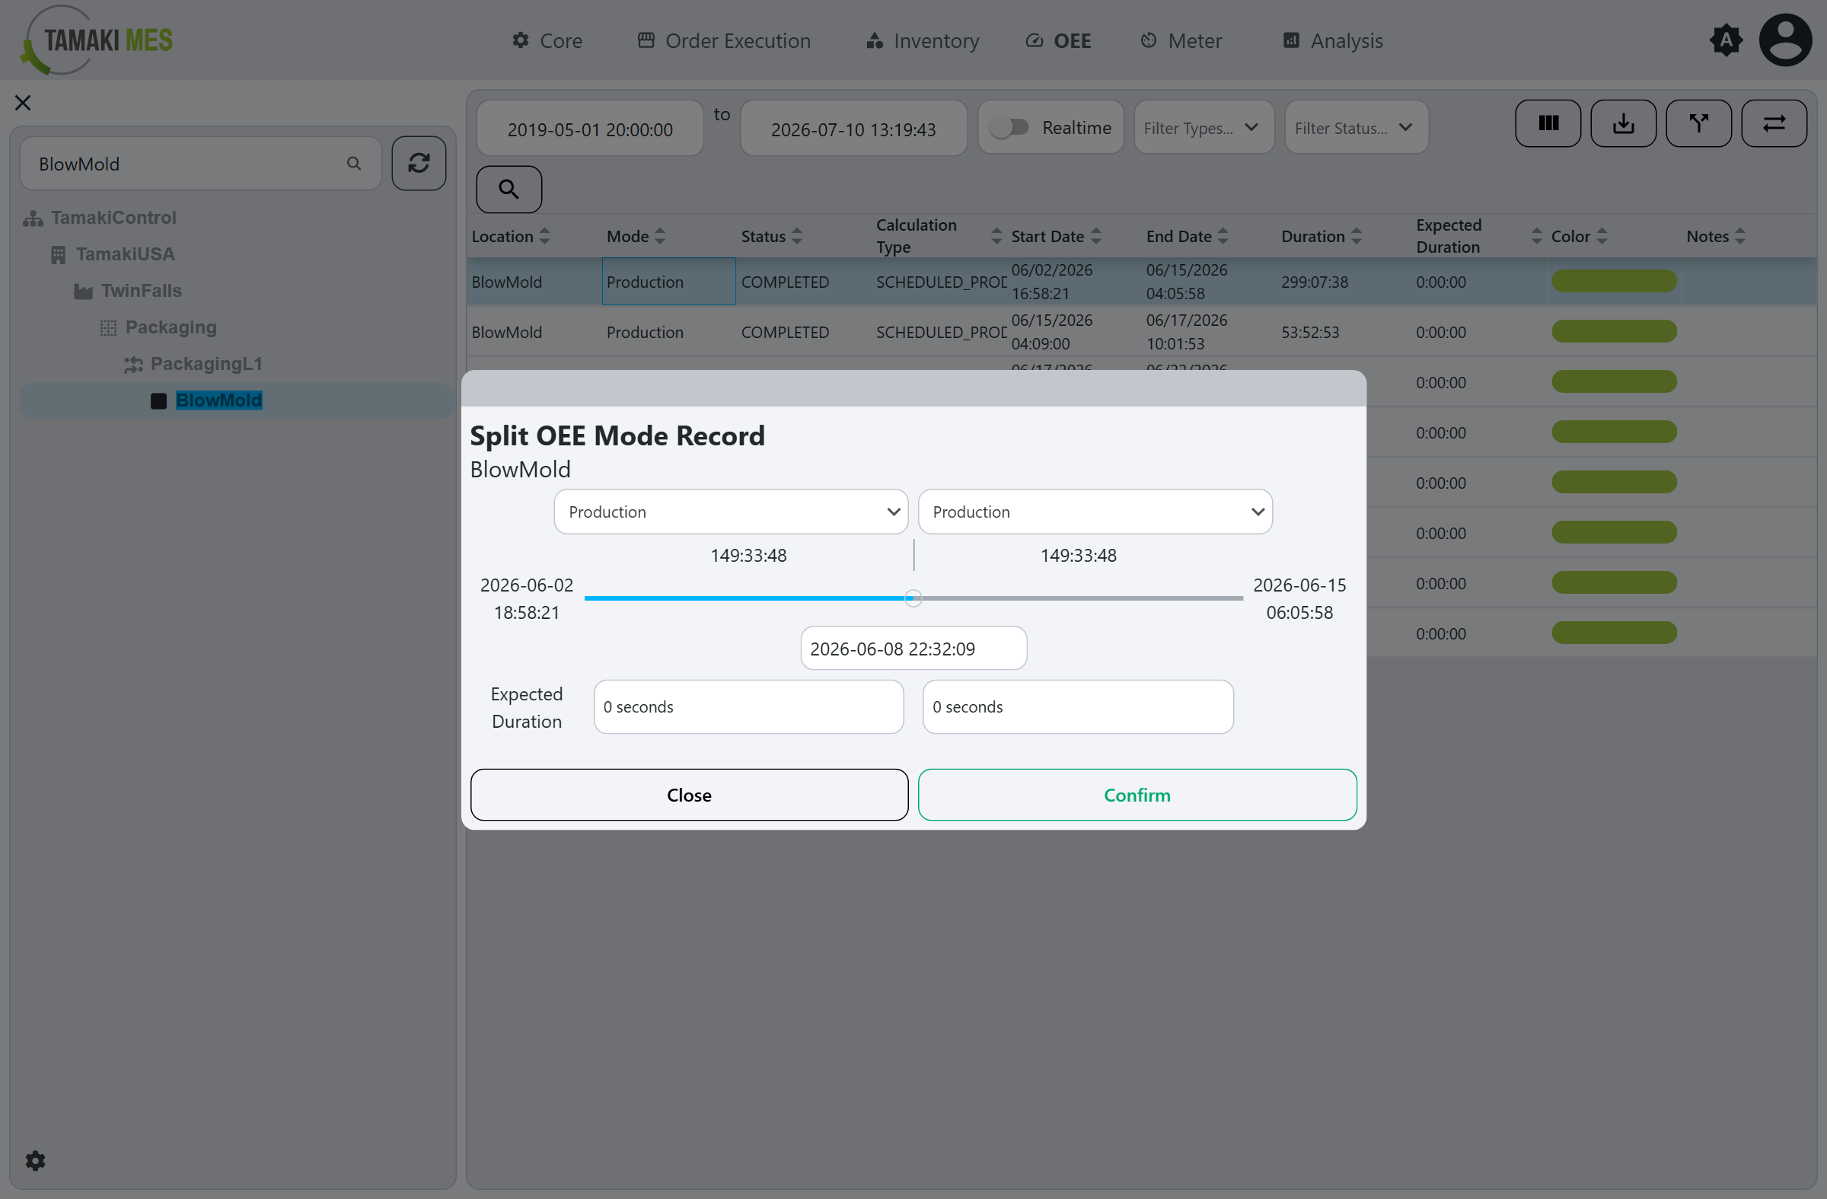
Task: Open the Order Execution menu
Action: [x=724, y=40]
